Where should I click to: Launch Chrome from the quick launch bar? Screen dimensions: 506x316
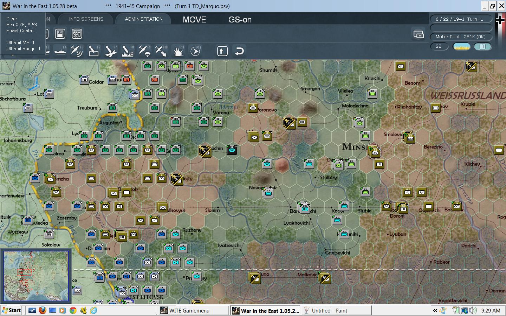point(73,310)
